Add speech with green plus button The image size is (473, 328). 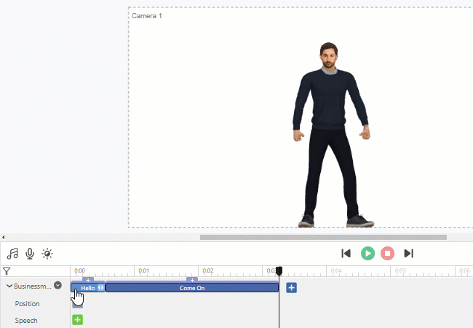(x=77, y=320)
